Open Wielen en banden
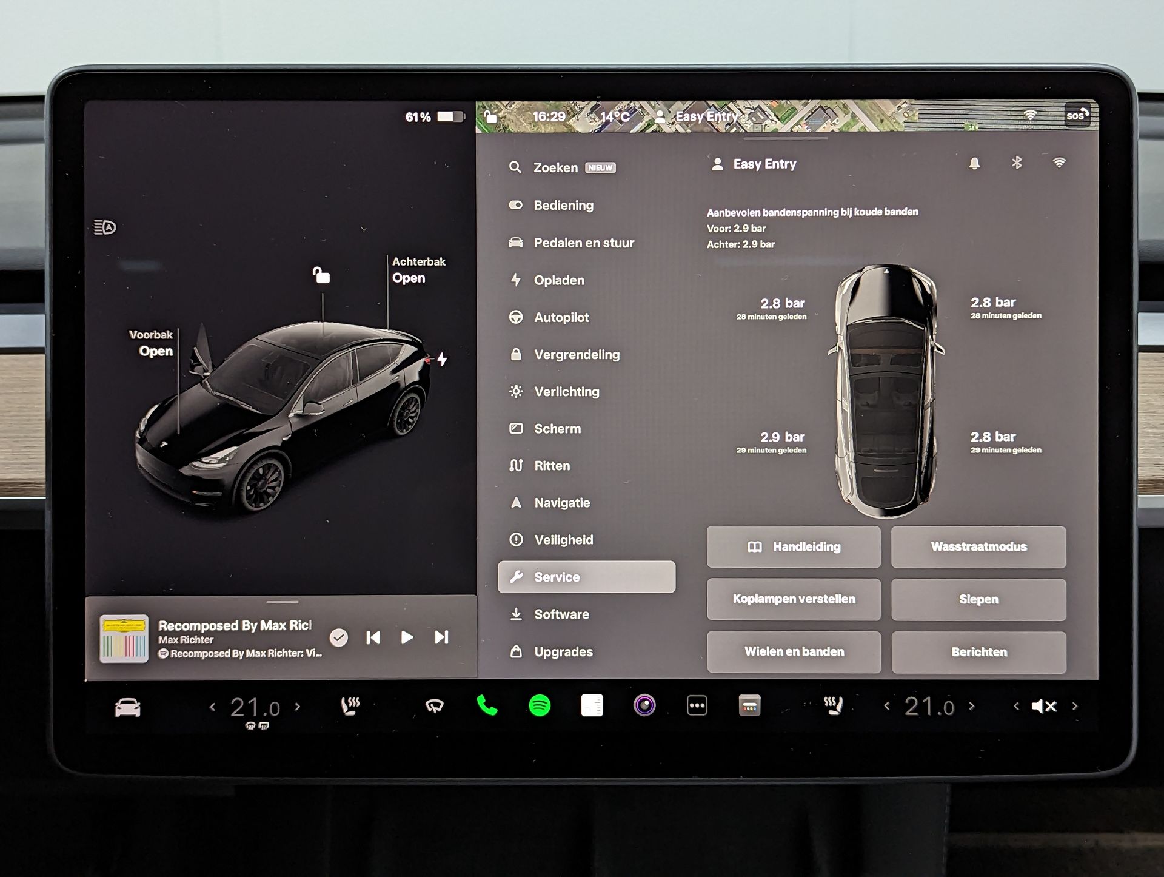The height and width of the screenshot is (877, 1164). (x=794, y=652)
